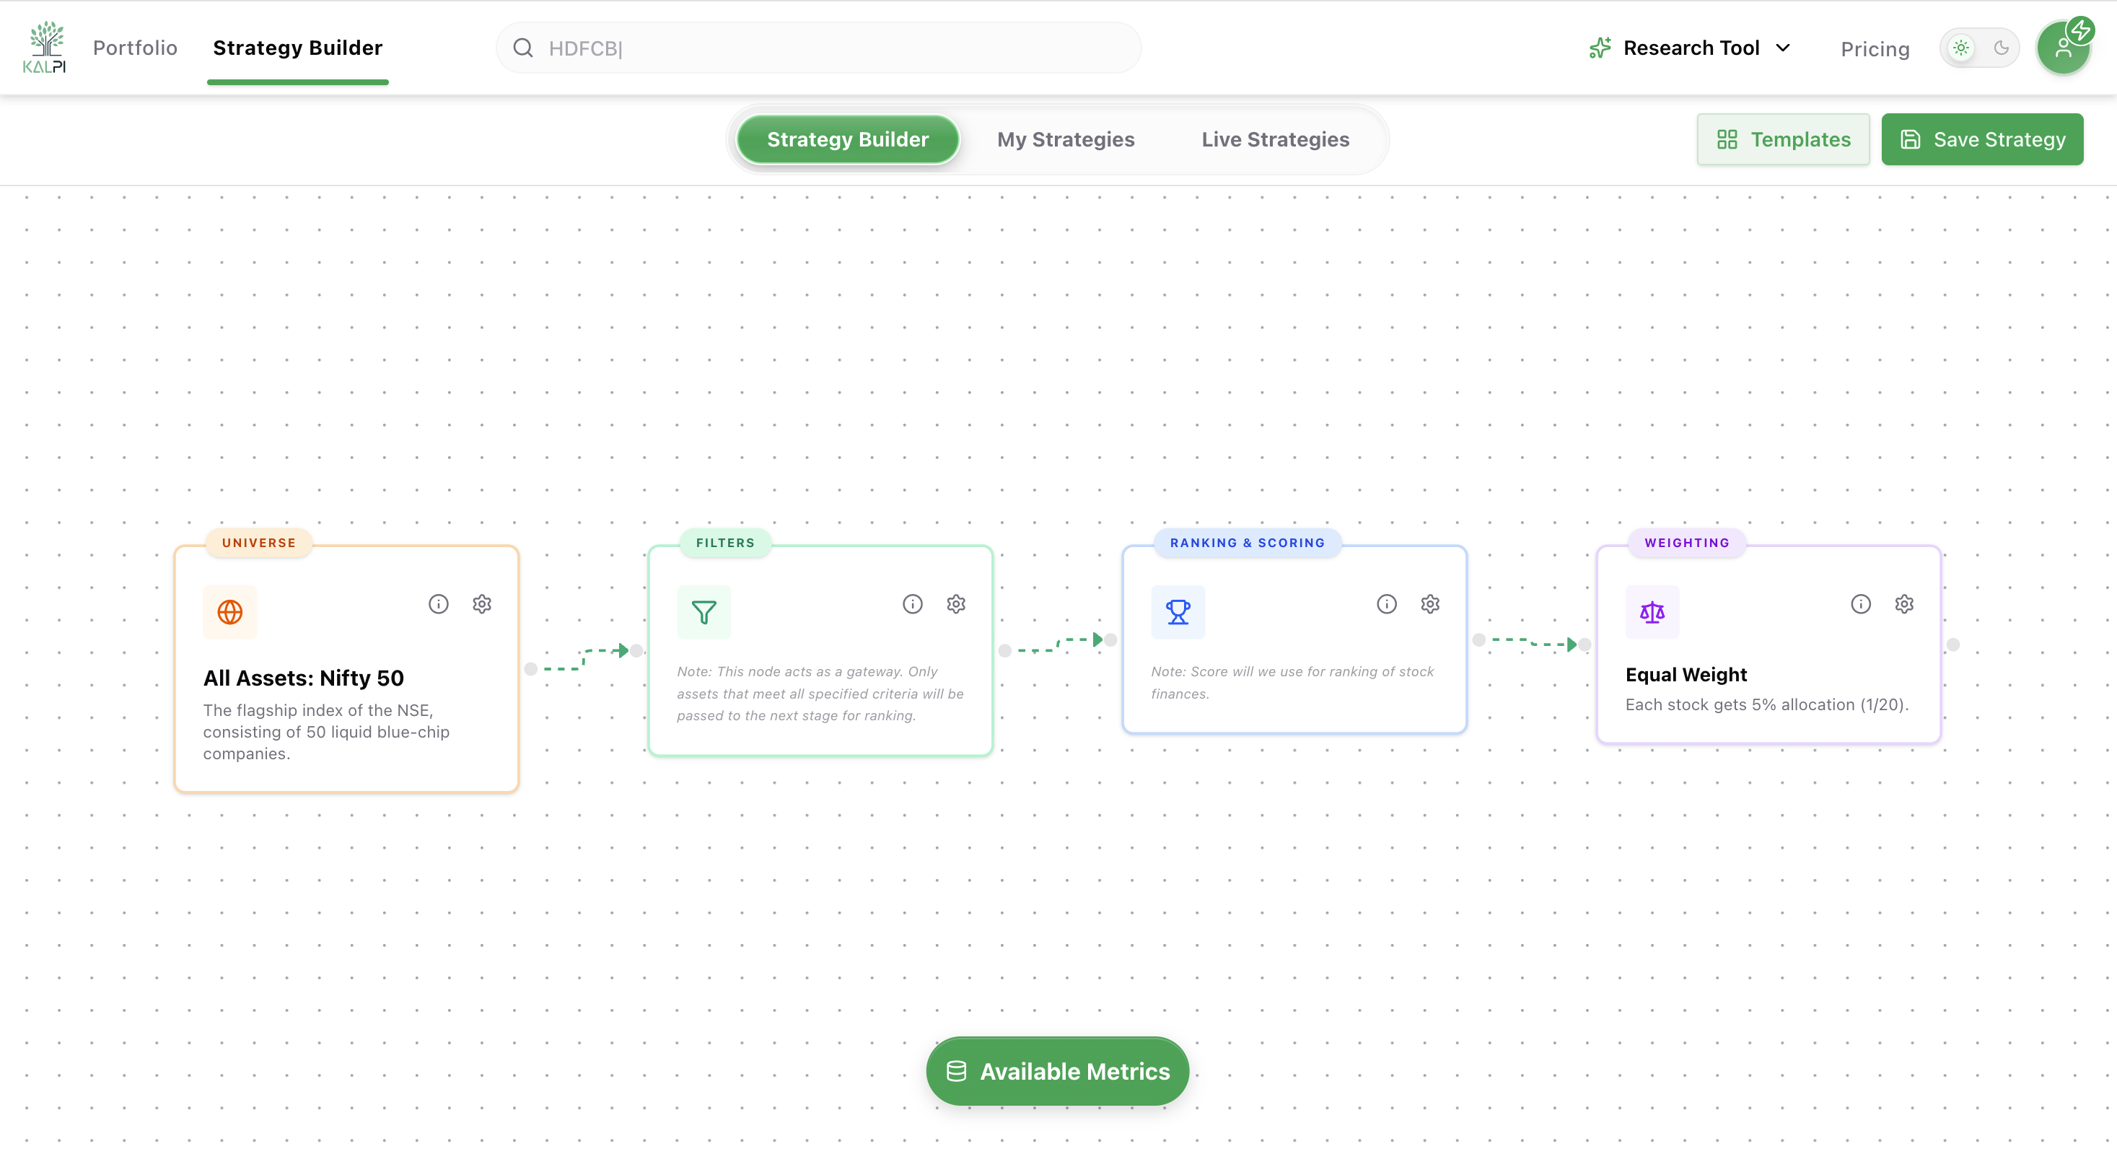Open the Templates button

[x=1782, y=140]
